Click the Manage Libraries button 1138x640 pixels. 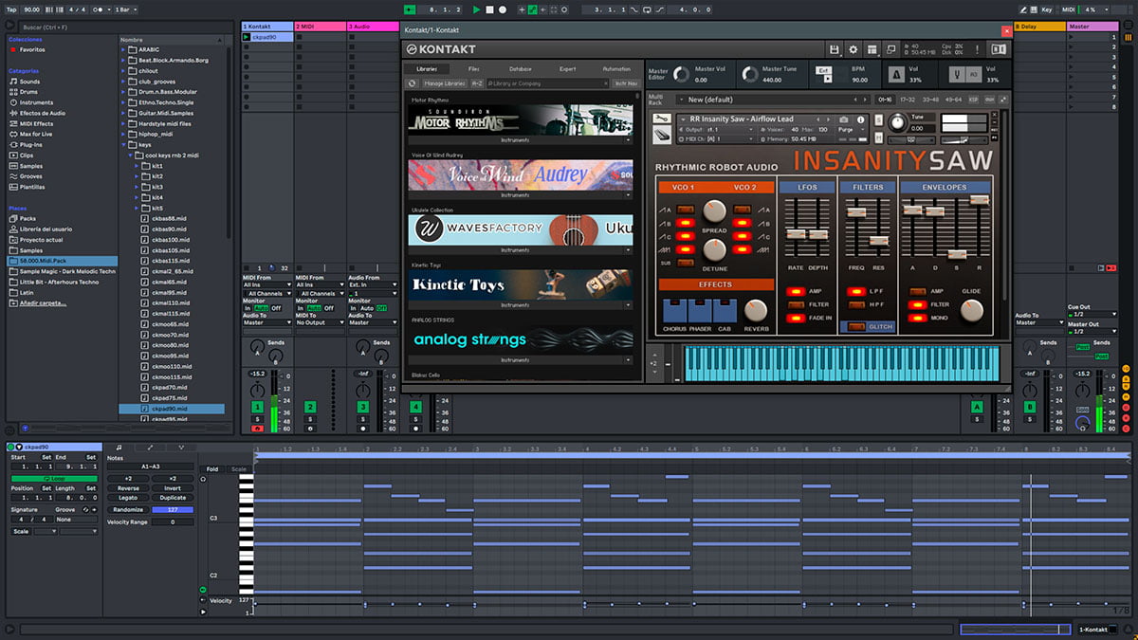click(x=445, y=83)
